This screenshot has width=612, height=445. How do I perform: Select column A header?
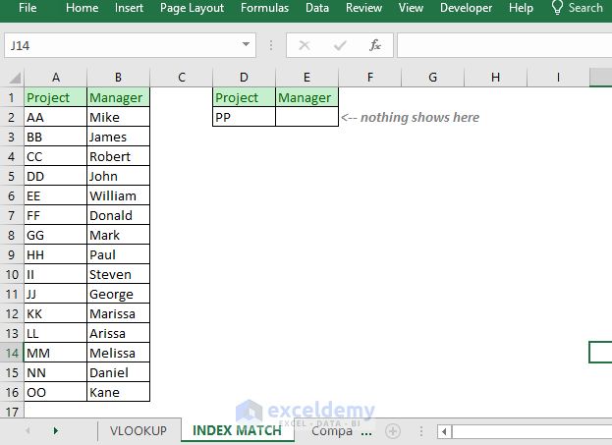point(55,78)
